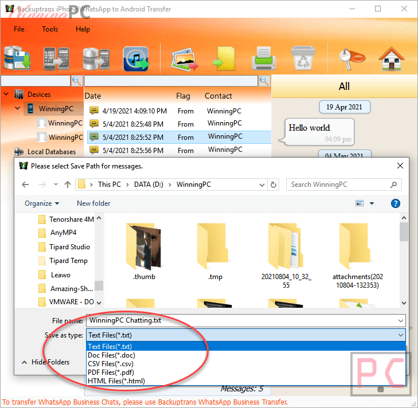Click the Contact column header
The height and width of the screenshot is (408, 418).
pos(218,96)
